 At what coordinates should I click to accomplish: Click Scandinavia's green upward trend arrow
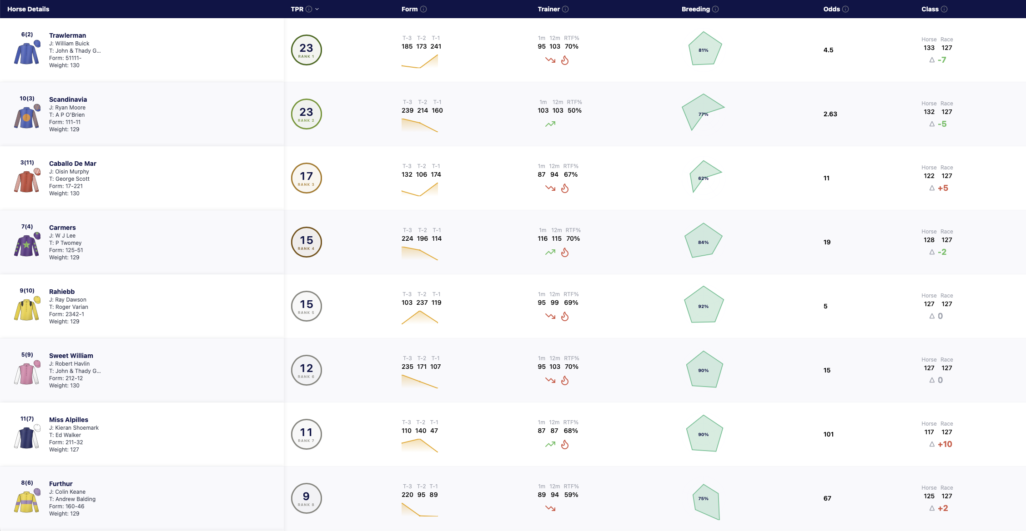click(550, 124)
